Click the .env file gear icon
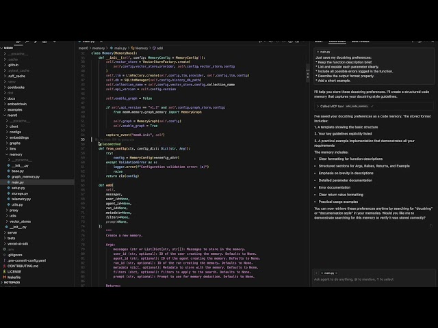 [x=5, y=249]
